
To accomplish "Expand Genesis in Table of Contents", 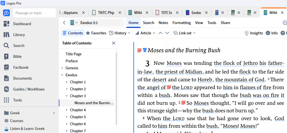I will tap(62, 68).
